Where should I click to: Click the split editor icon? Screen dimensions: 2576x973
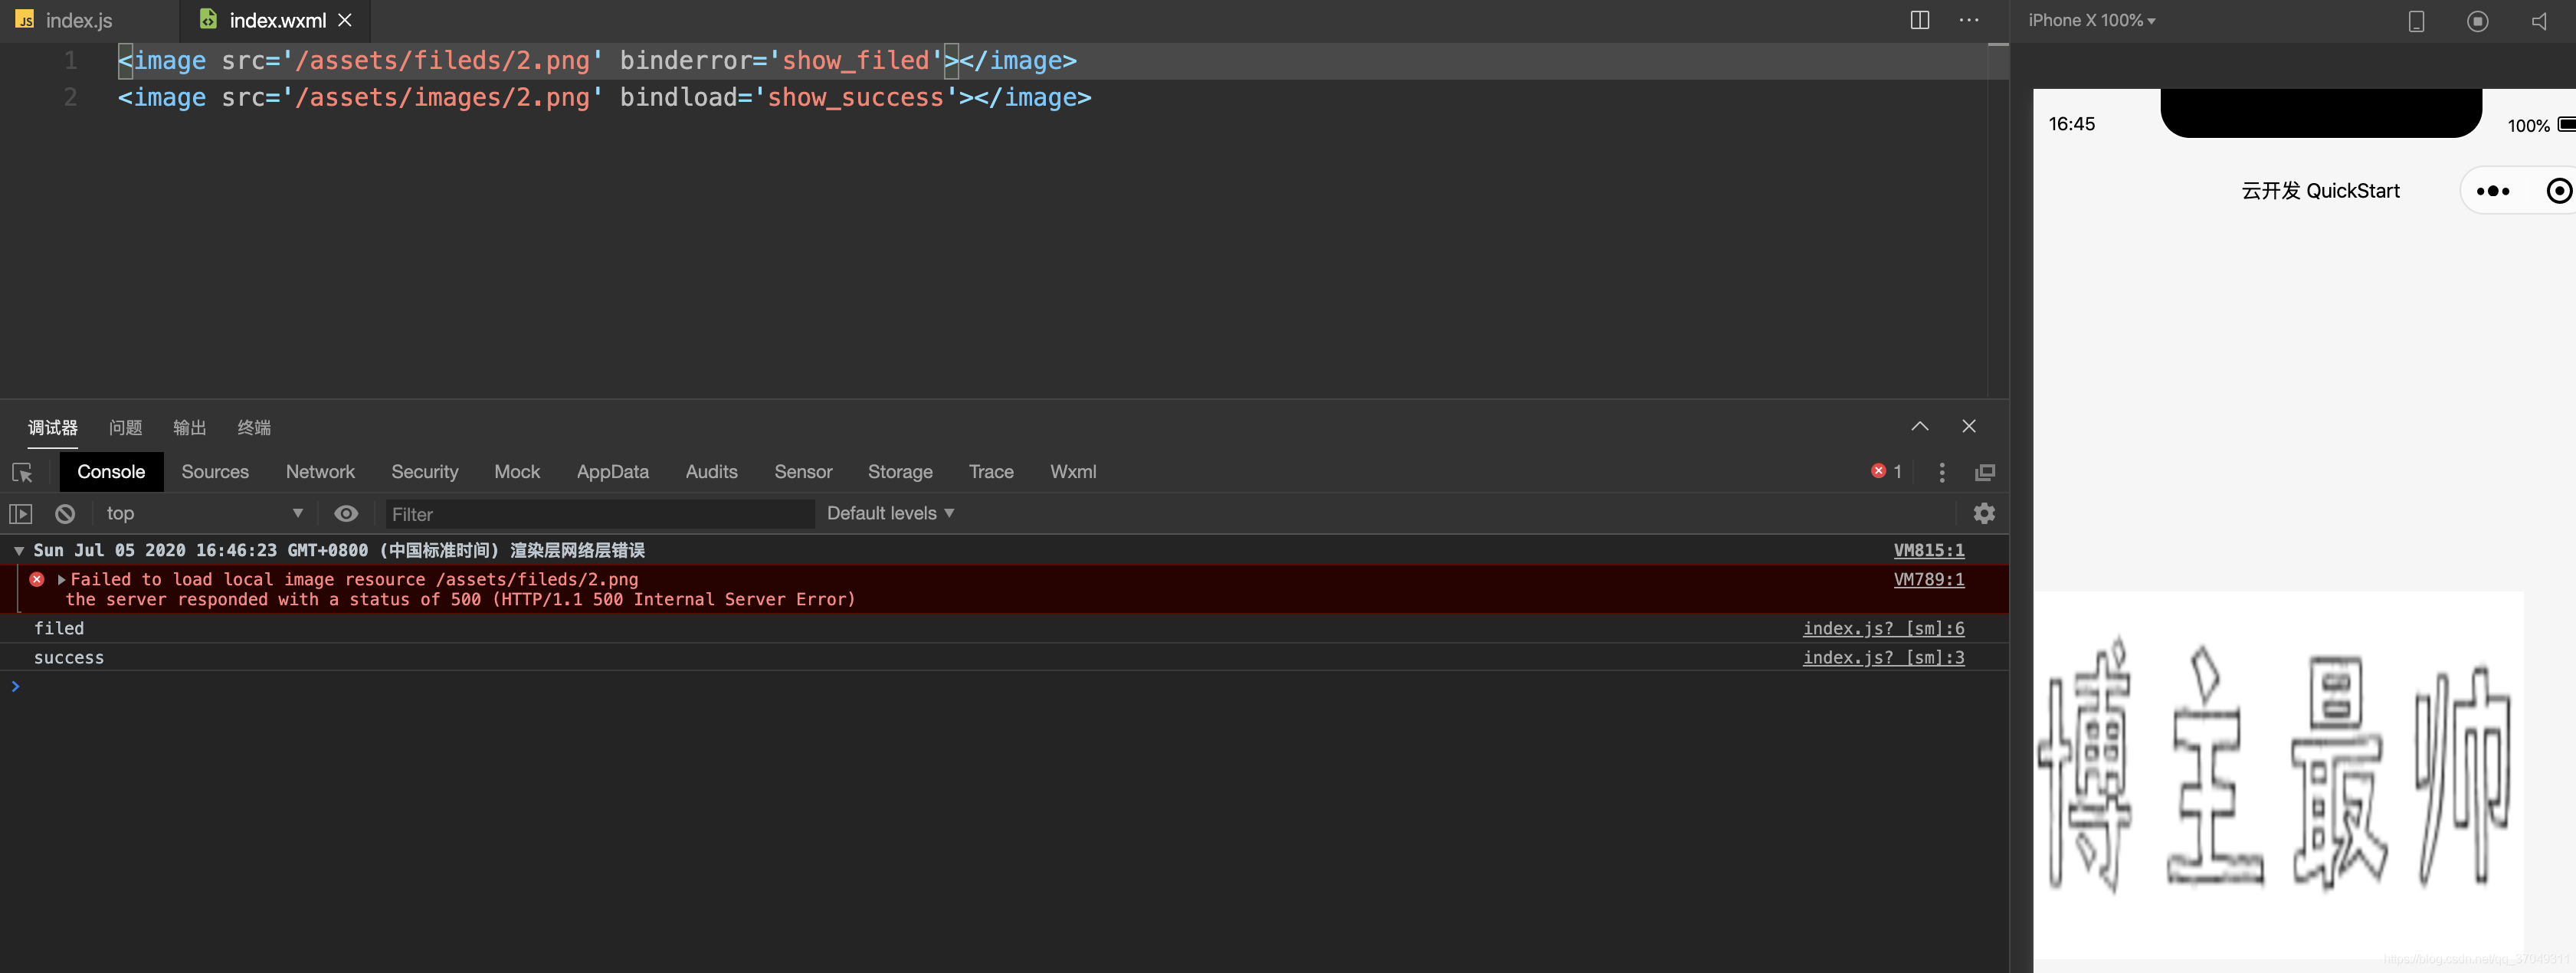coord(1919,20)
